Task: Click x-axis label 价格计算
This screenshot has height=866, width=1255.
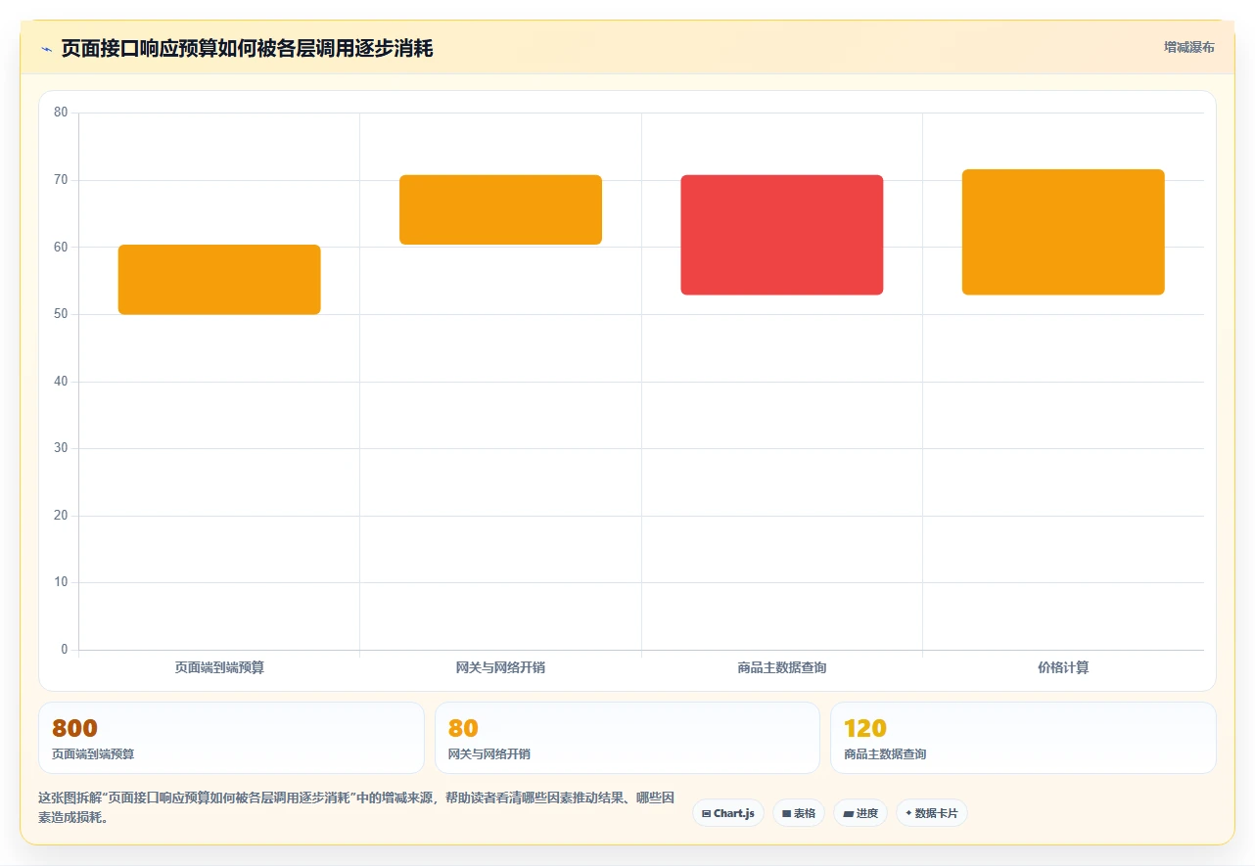Action: coord(1063,667)
